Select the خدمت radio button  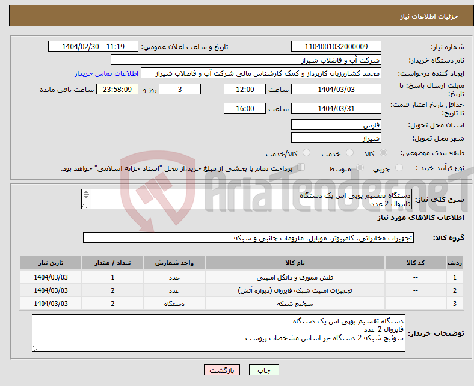tap(349, 153)
